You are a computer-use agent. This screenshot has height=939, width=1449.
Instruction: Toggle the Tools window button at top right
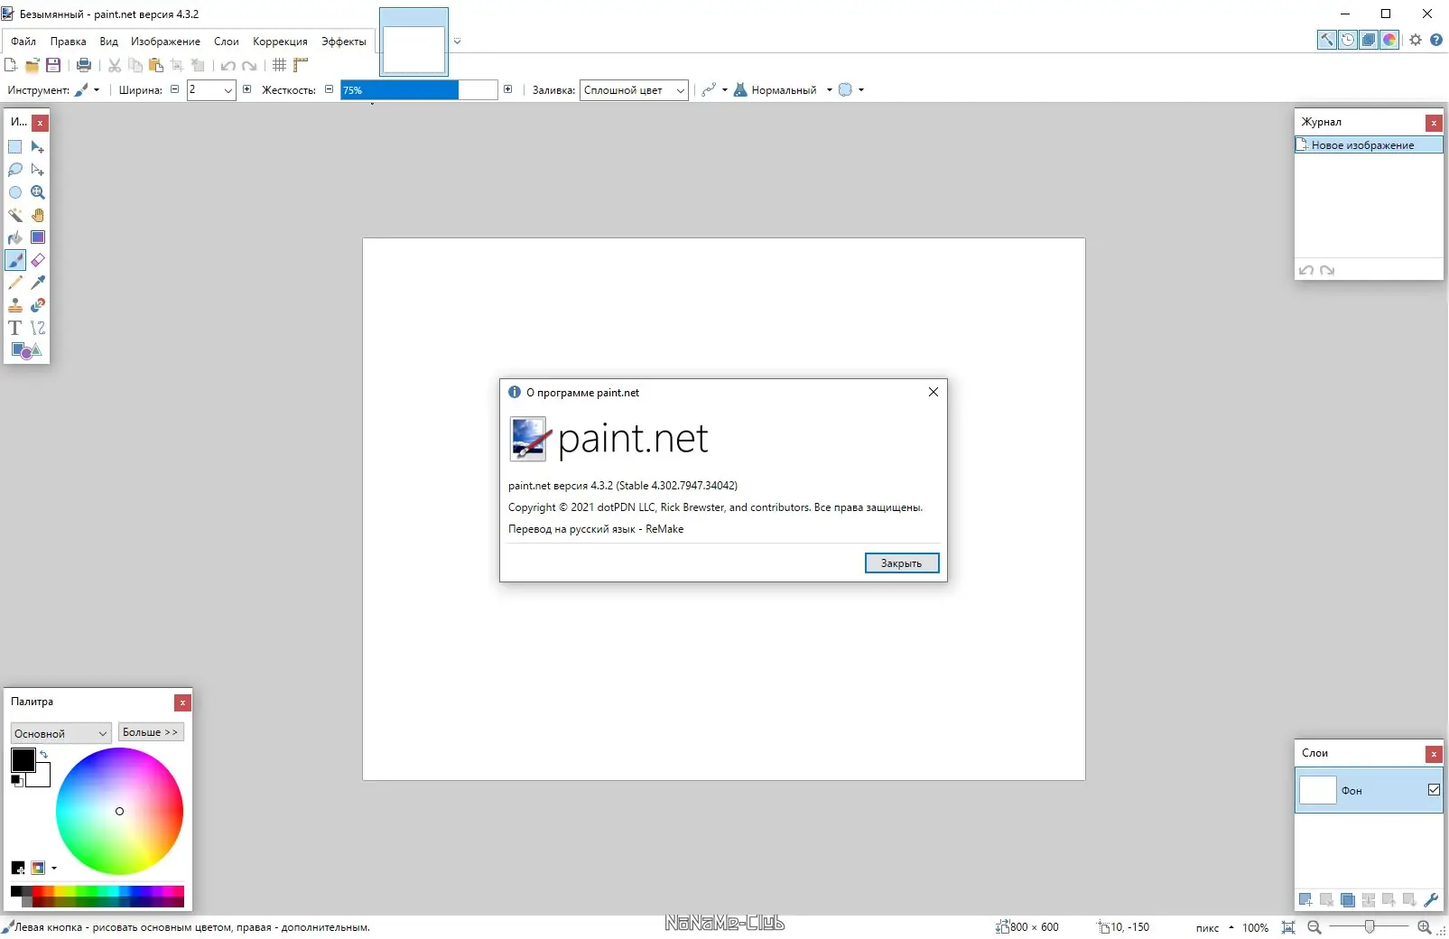pyautogui.click(x=1327, y=40)
